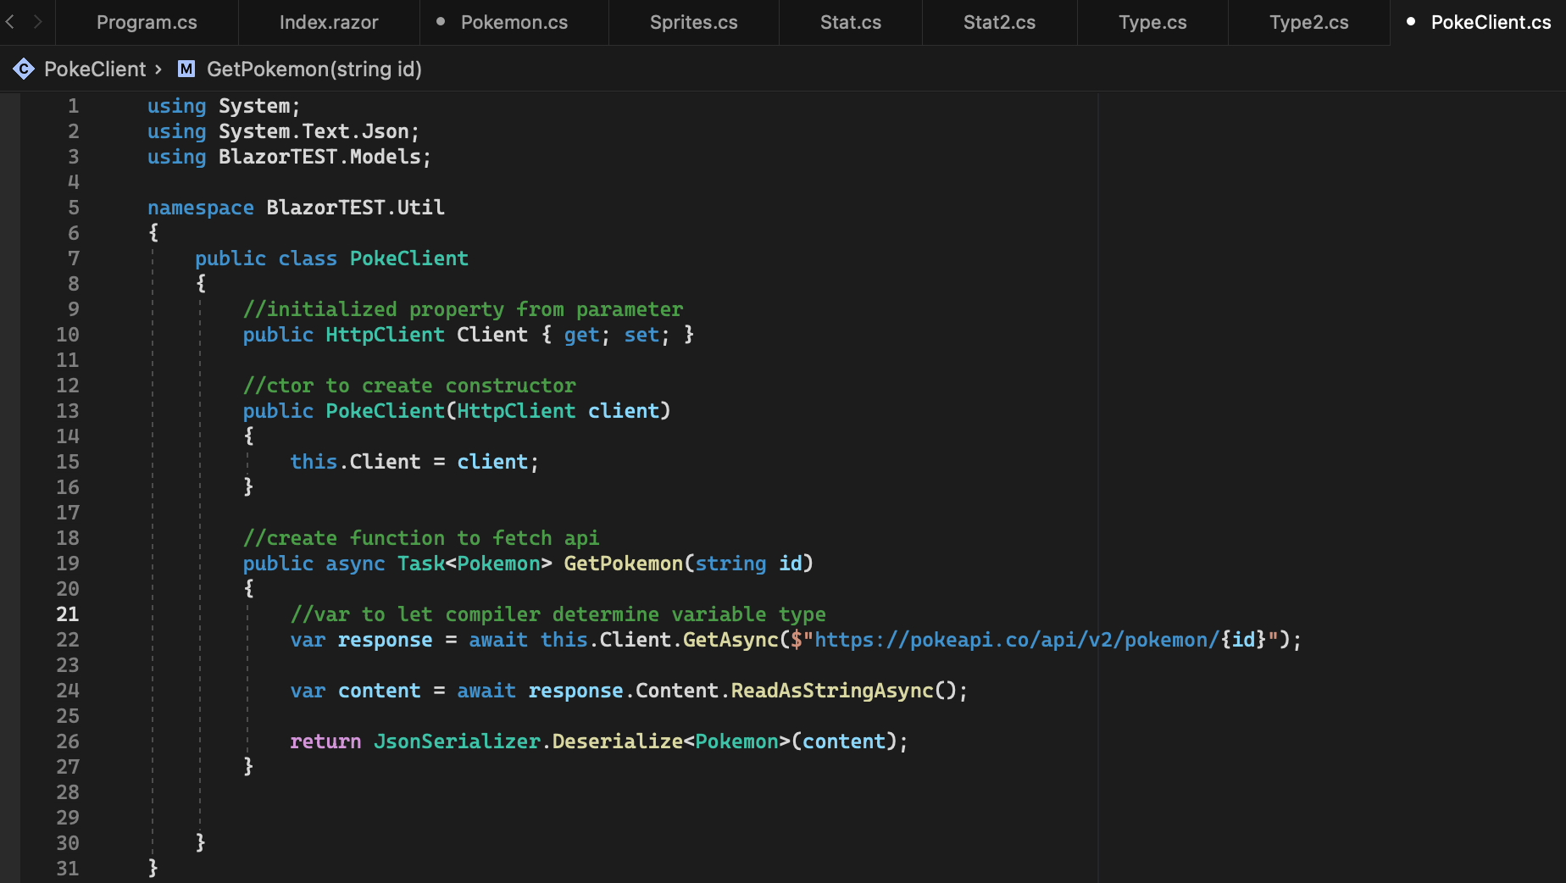
Task: Click the comment '//initialized property from parameter'
Action: pyautogui.click(x=463, y=309)
